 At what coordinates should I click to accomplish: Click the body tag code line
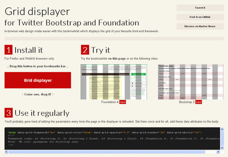105,133
